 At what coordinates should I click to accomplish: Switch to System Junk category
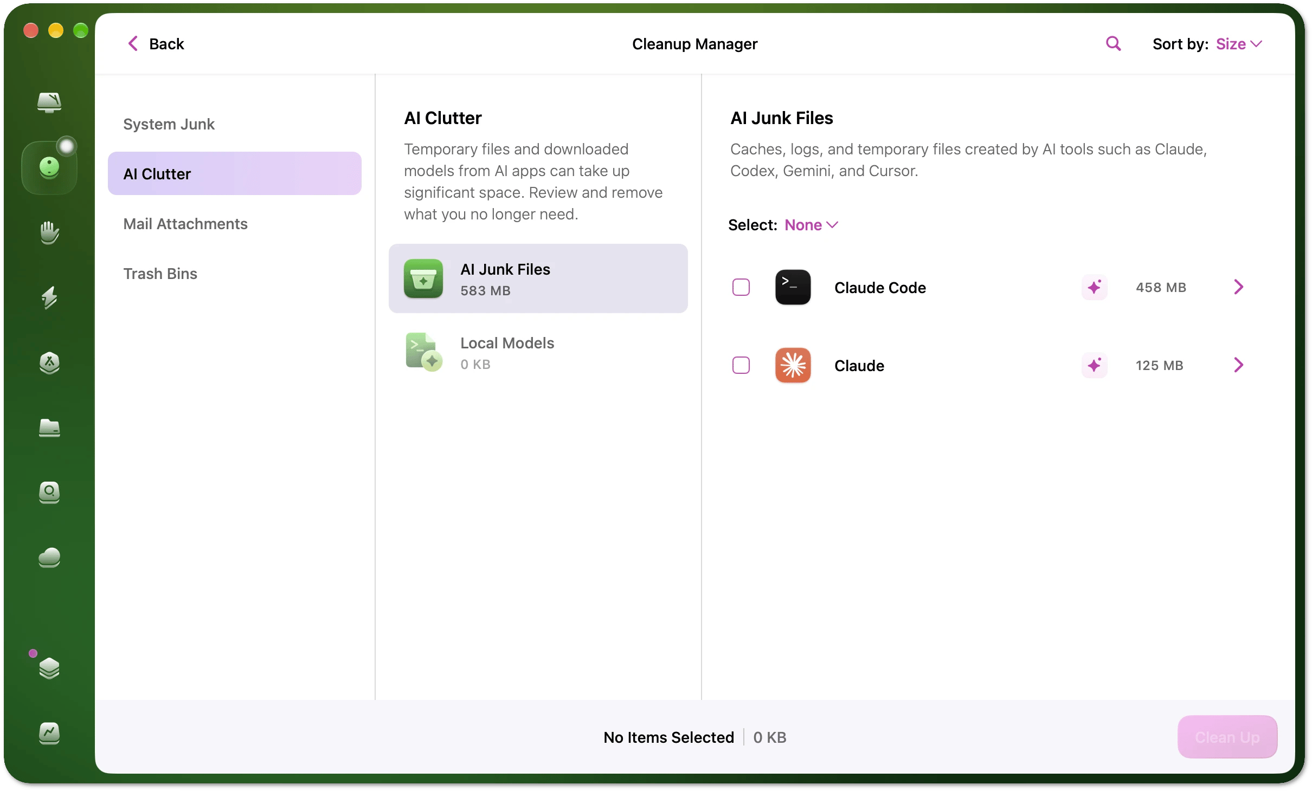[x=235, y=124]
